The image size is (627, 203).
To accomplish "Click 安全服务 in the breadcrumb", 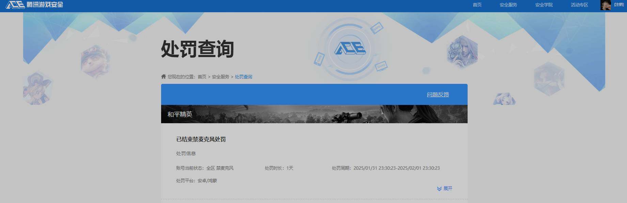I will click(x=220, y=77).
